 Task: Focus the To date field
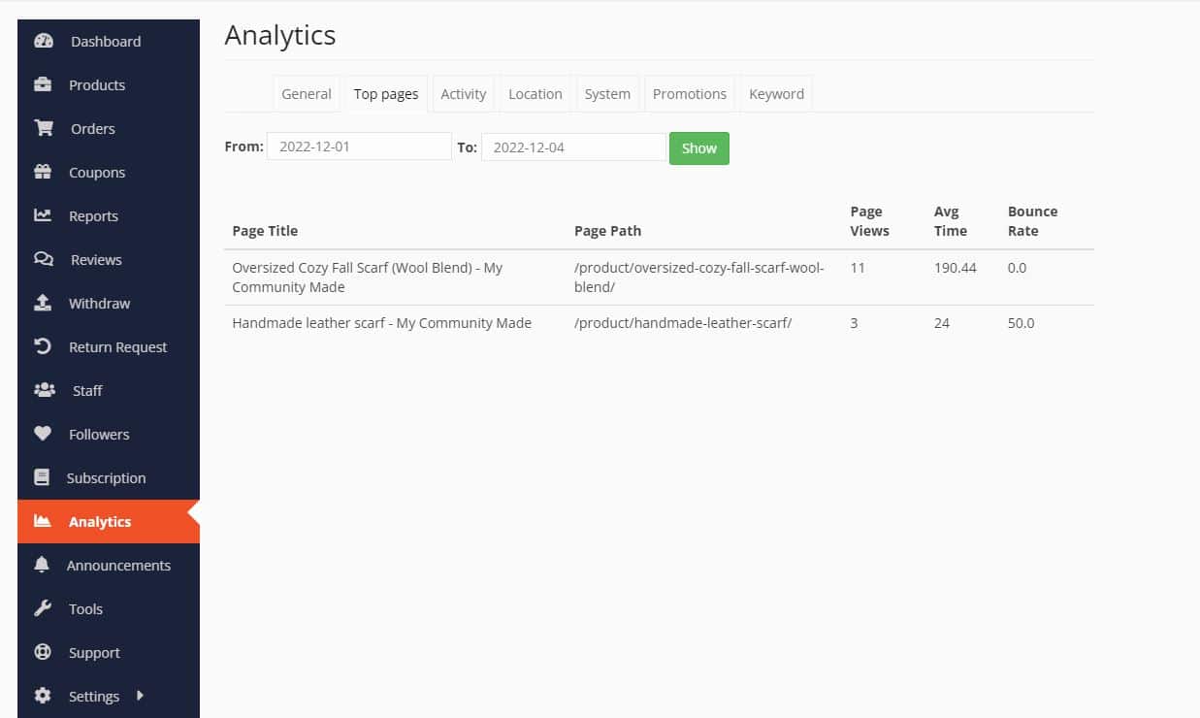[x=573, y=147]
